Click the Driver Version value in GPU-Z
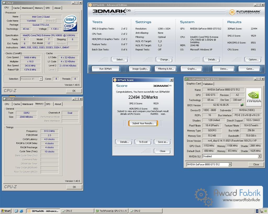The height and width of the screenshot is (214, 268). tap(232, 141)
